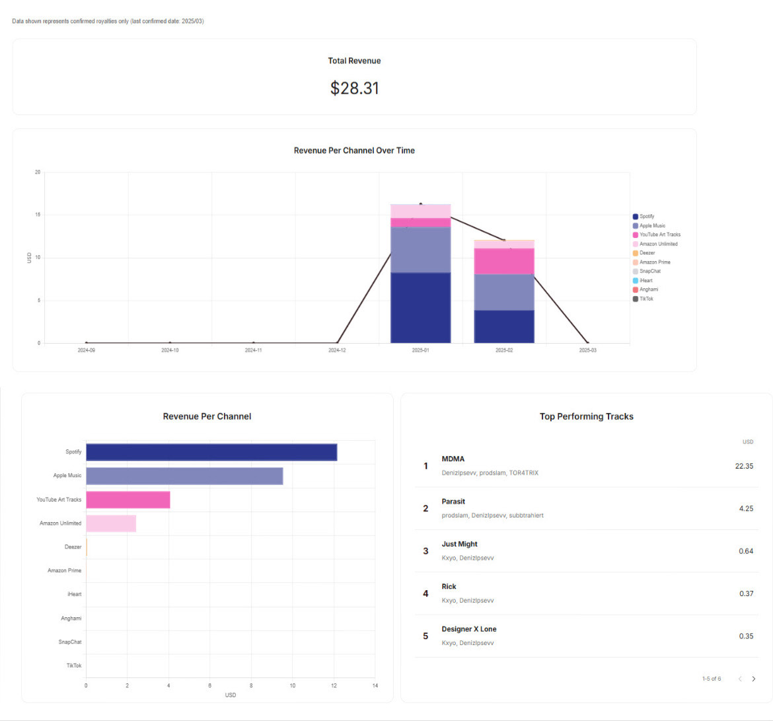773x721 pixels.
Task: Go to previous page of tracks
Action: [x=740, y=679]
